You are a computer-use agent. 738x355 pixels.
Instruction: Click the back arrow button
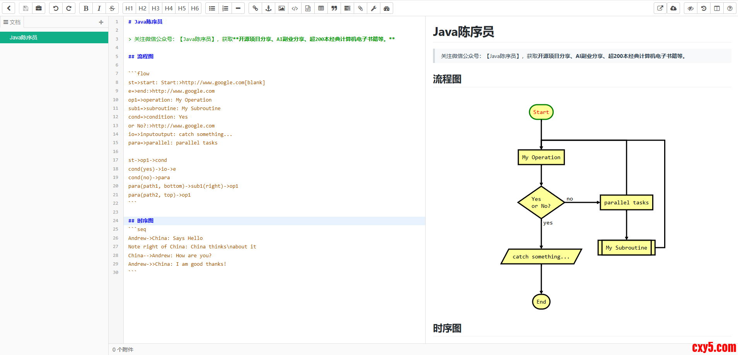pyautogui.click(x=9, y=8)
